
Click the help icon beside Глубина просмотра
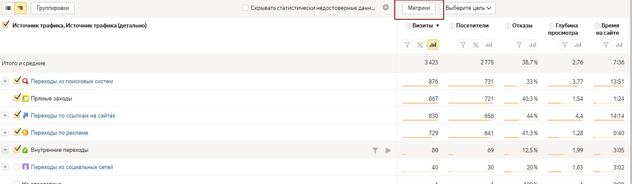[x=551, y=26]
